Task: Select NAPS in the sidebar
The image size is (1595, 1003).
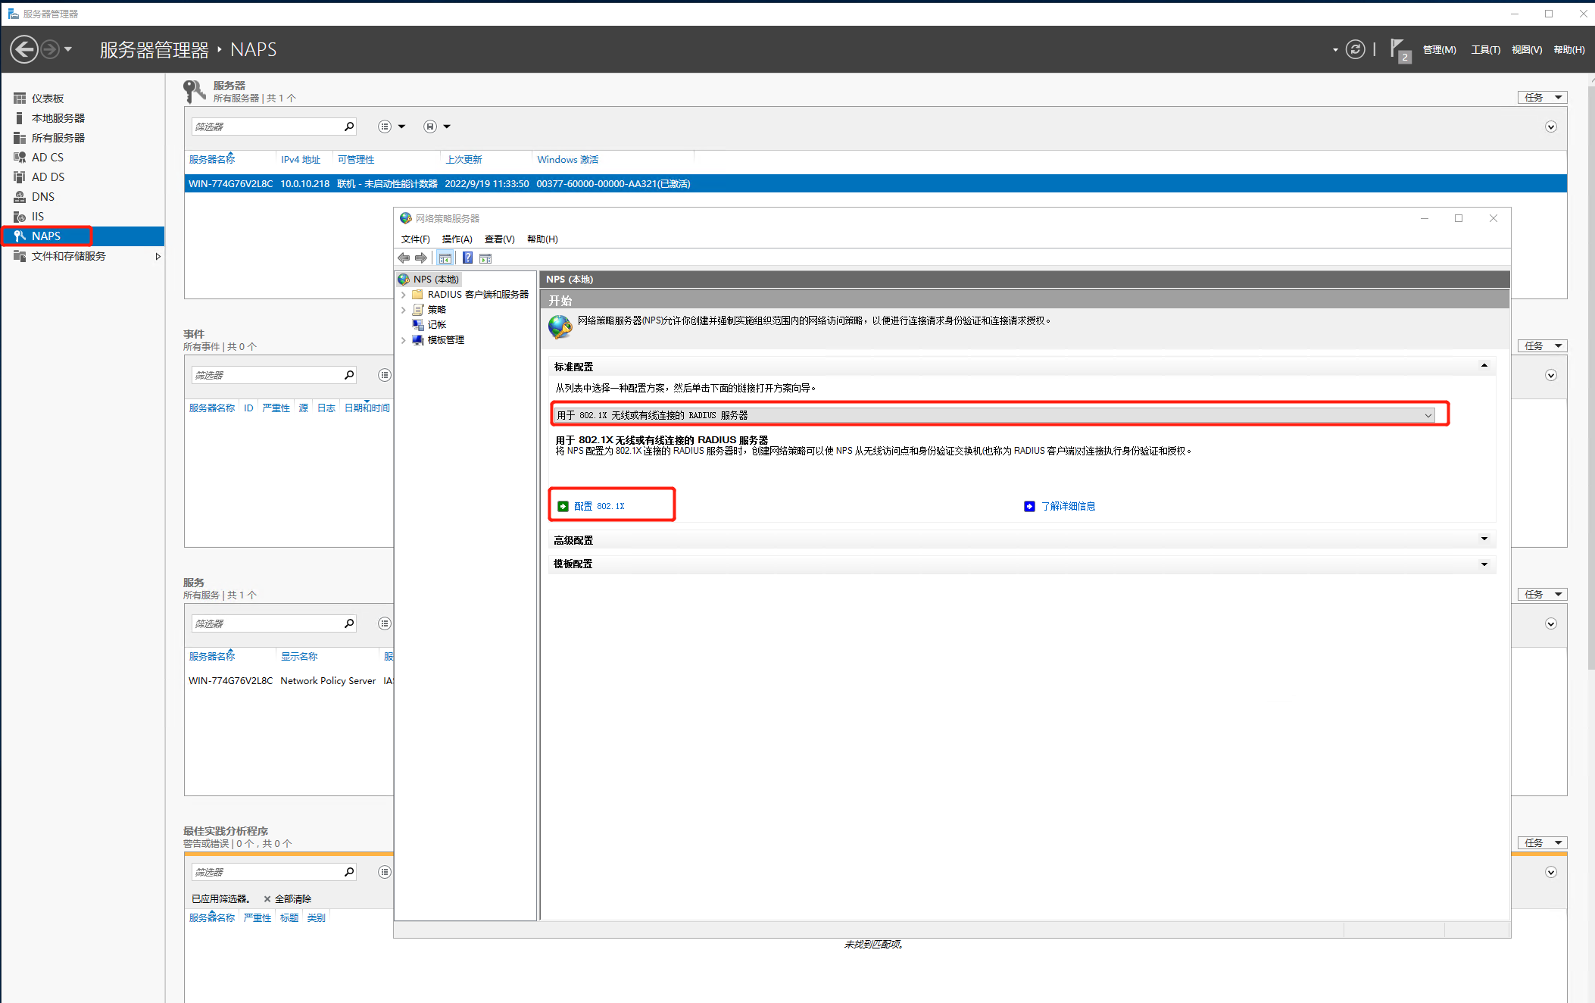Action: coord(82,236)
